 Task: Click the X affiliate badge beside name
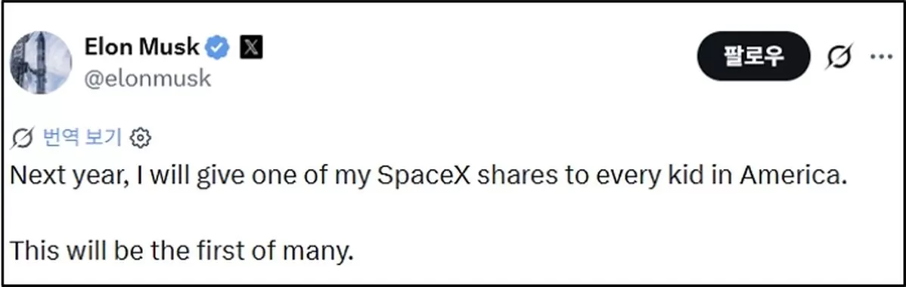click(x=251, y=48)
